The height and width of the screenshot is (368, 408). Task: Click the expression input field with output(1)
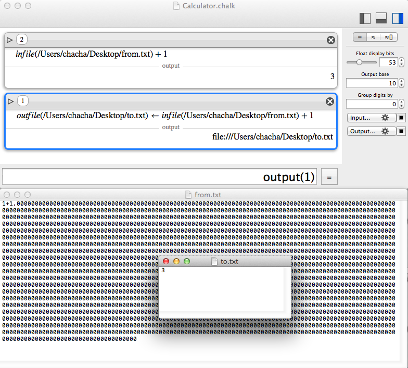pyautogui.click(x=159, y=177)
